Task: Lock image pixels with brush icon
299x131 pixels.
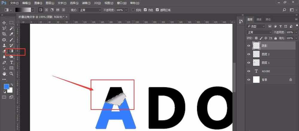Action: 261,38
